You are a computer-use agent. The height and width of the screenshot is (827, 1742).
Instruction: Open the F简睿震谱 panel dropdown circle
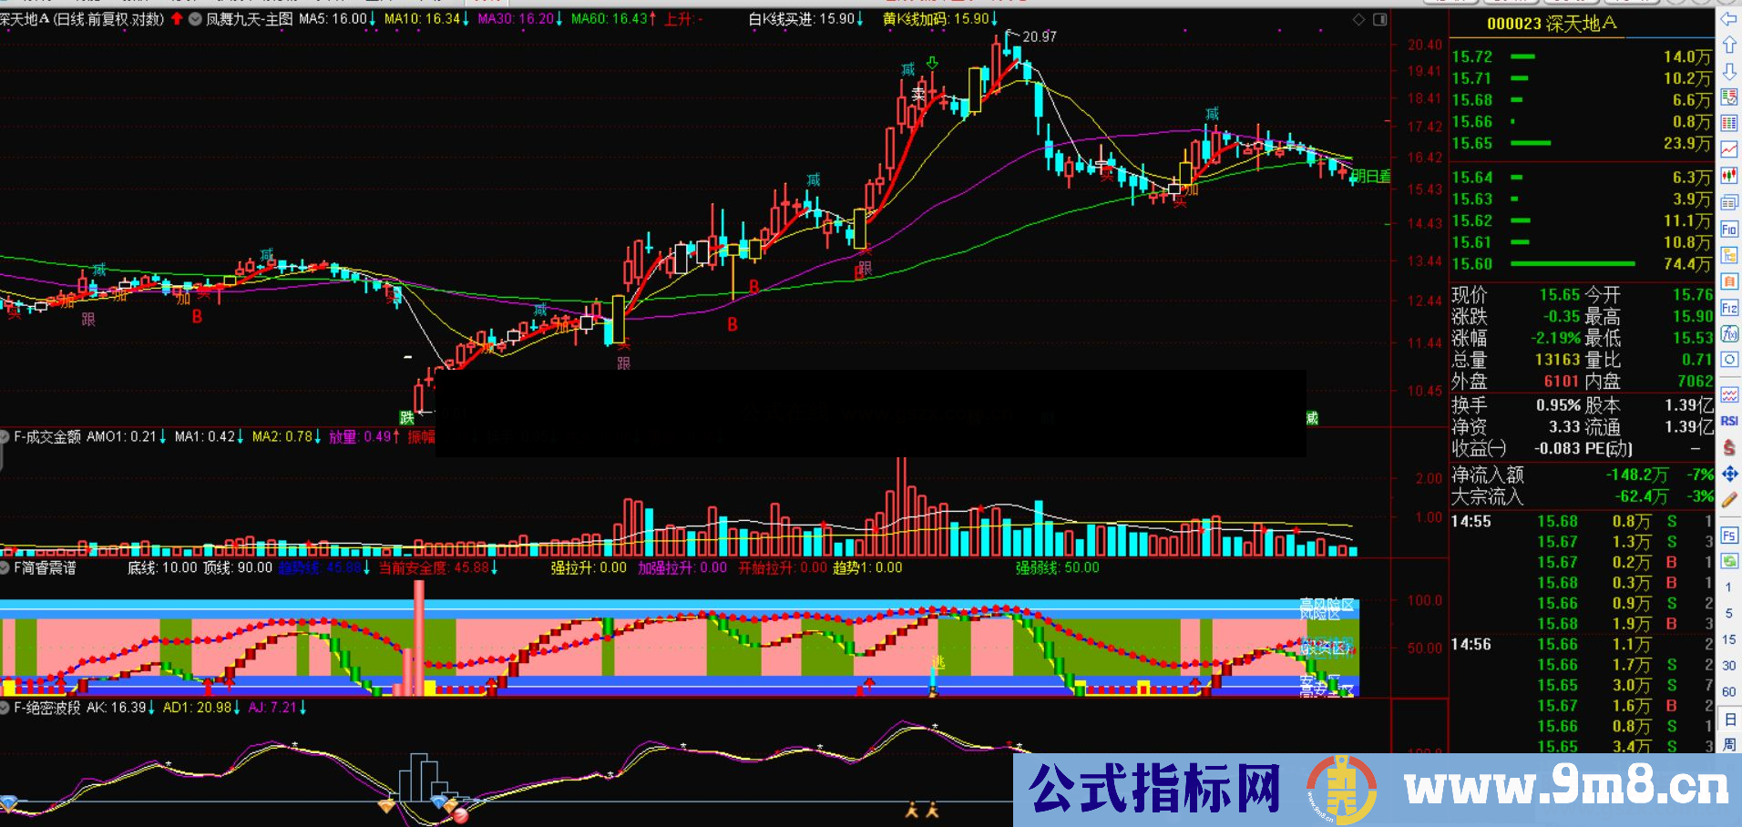5,567
